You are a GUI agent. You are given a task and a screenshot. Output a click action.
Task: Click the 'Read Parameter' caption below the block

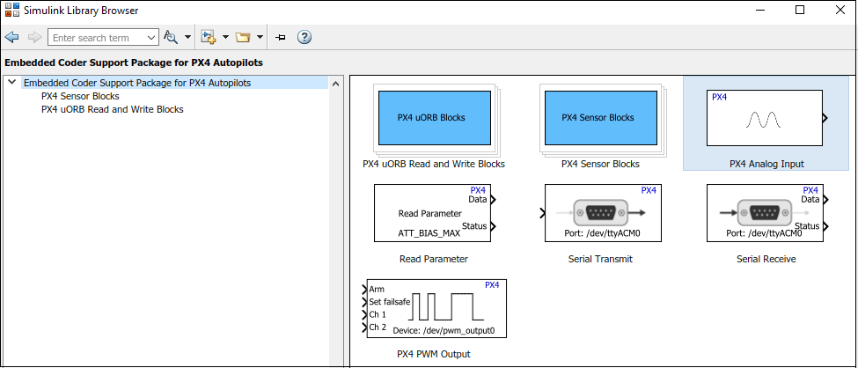[x=434, y=259]
